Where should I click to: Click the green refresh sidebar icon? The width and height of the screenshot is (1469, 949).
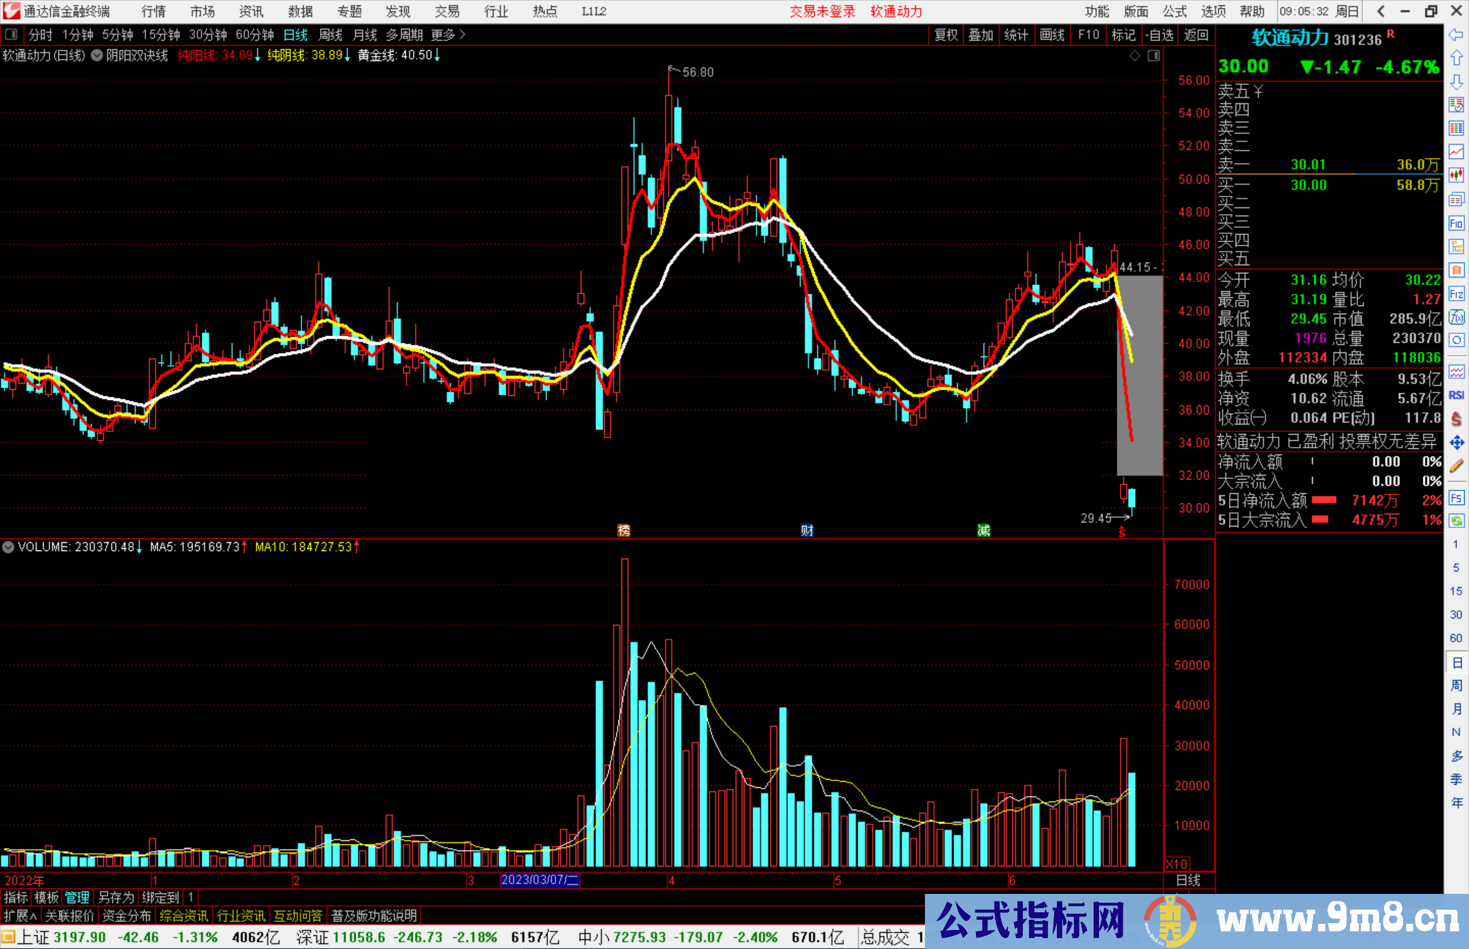[1456, 520]
